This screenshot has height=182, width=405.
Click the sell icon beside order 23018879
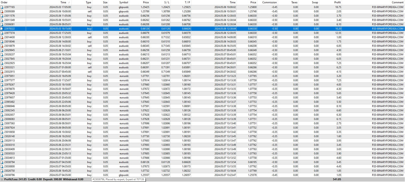click(x=2, y=46)
